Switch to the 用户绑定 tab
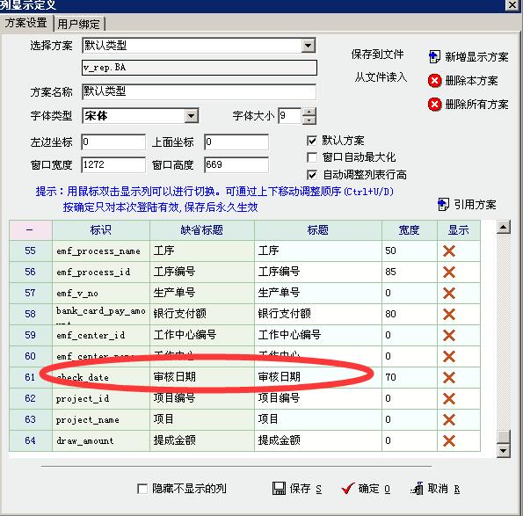 click(x=79, y=24)
